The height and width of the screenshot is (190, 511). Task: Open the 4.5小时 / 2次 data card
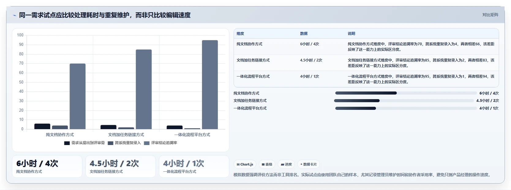121,166
